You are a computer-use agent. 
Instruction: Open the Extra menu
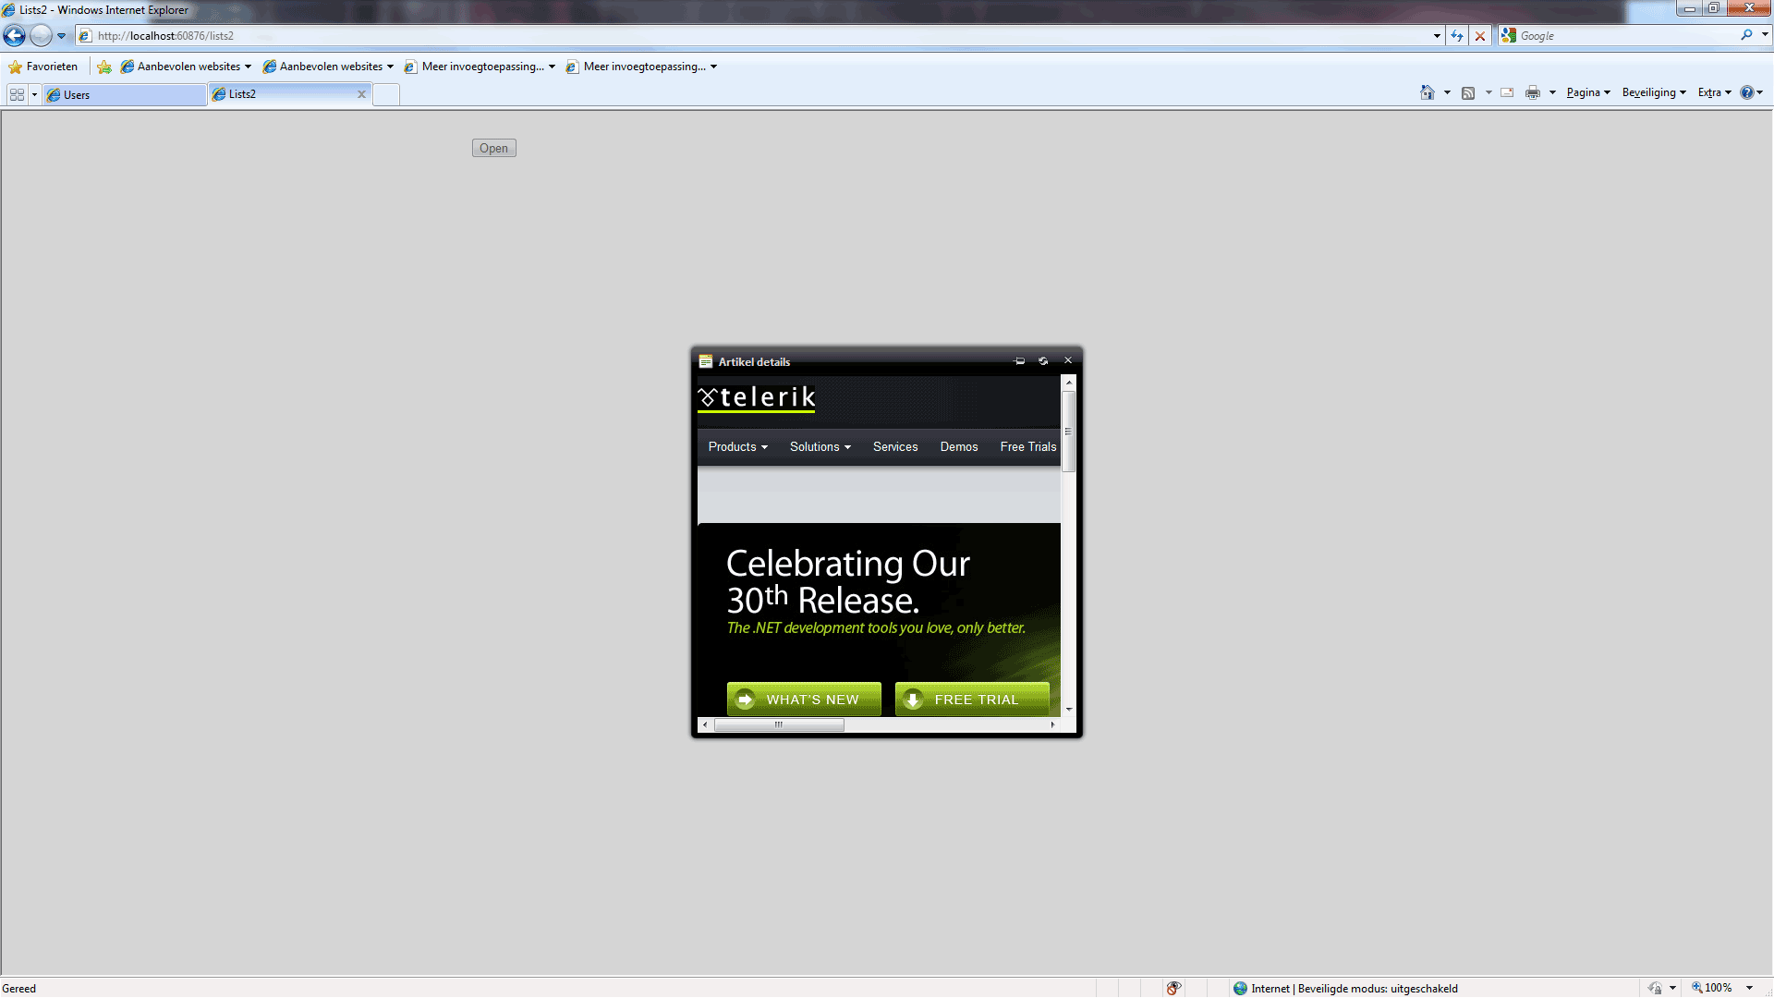pyautogui.click(x=1714, y=92)
